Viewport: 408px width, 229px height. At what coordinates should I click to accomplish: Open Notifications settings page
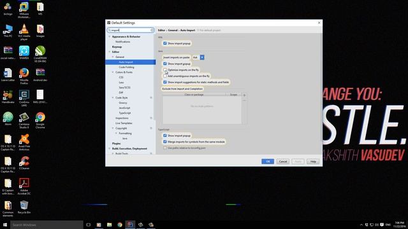click(122, 42)
